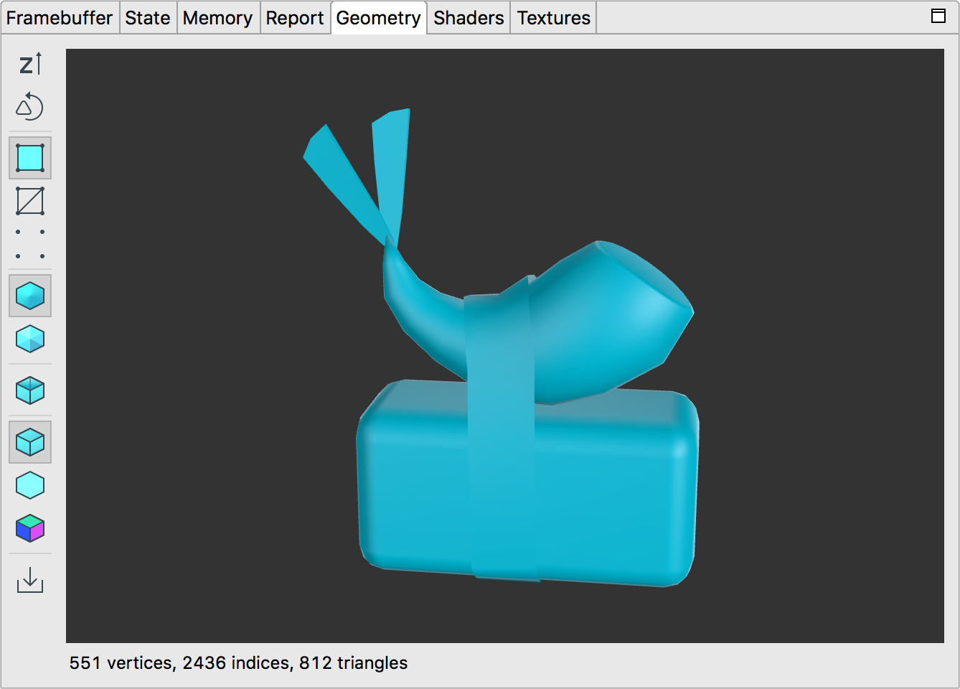Select the lit shading cube icon
The height and width of the screenshot is (689, 960).
pyautogui.click(x=30, y=442)
